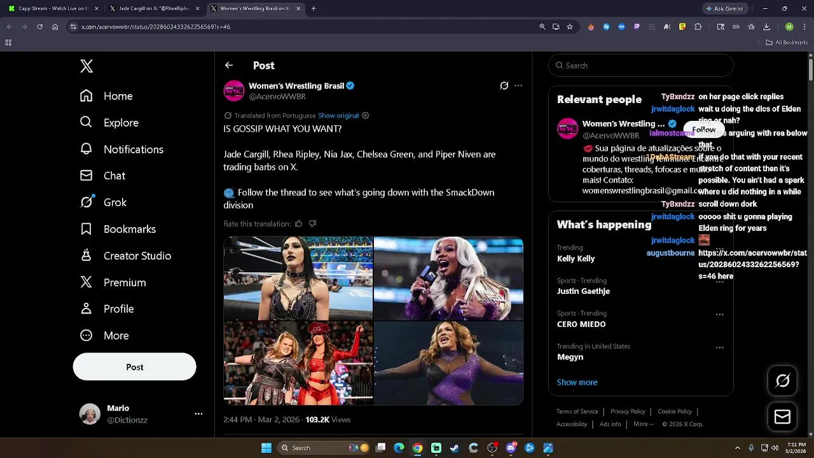Open the All Bookmarks folder
814x458 pixels.
click(x=787, y=43)
